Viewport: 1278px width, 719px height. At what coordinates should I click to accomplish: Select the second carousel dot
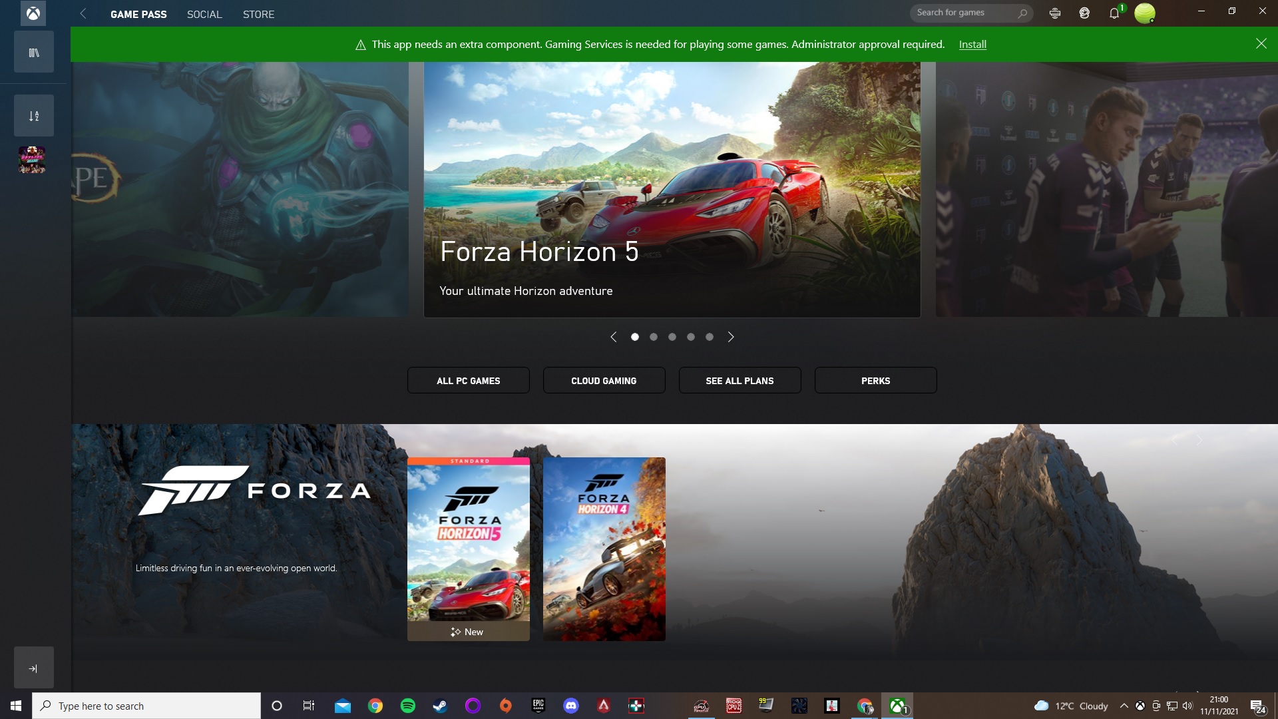(x=654, y=337)
